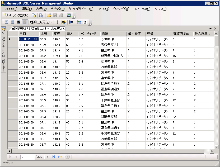Go to the last record button

pyautogui.click(x=54, y=157)
